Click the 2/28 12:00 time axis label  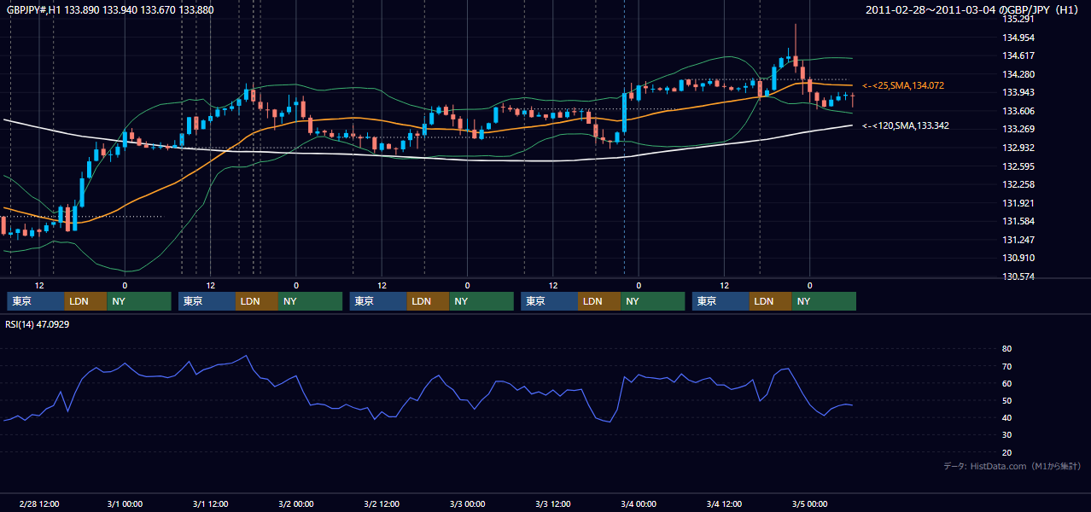(x=38, y=503)
